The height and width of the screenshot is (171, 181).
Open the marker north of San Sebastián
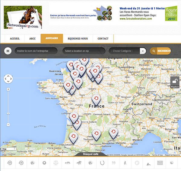tap(73, 138)
